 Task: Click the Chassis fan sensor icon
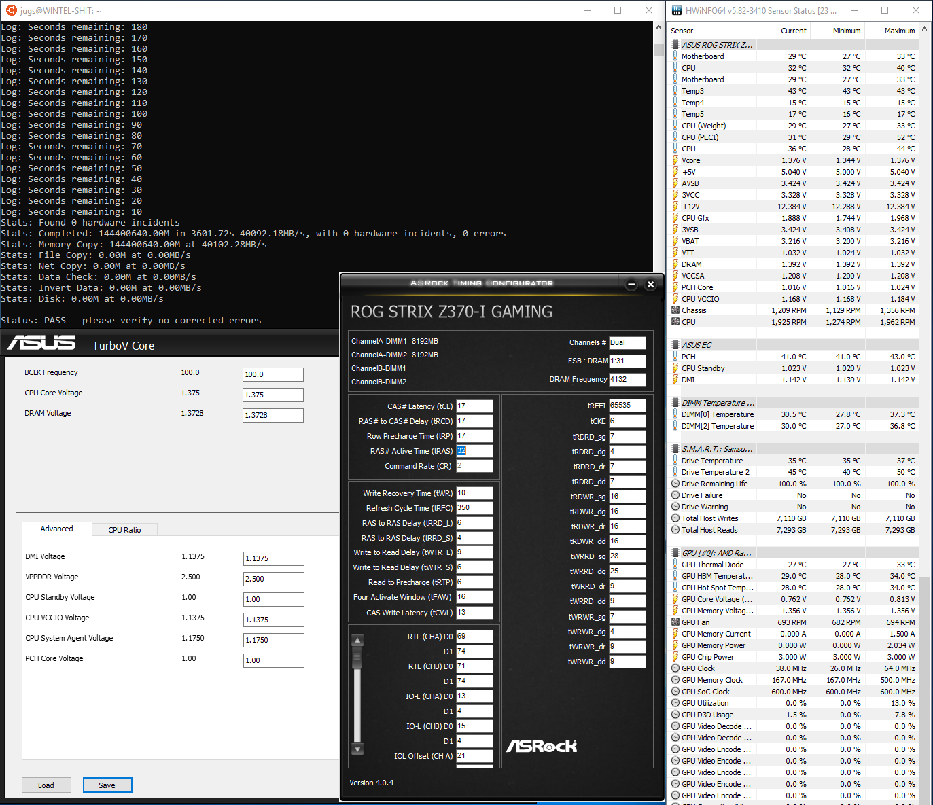click(675, 310)
